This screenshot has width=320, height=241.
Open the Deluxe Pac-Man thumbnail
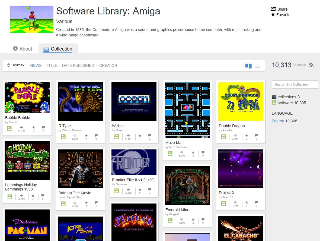(27, 225)
